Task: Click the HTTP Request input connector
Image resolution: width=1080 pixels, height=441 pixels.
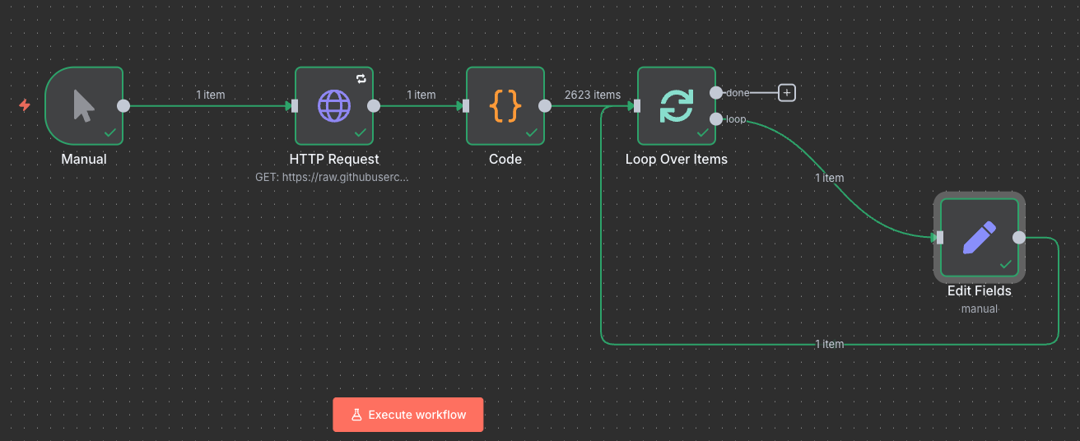Action: (295, 105)
